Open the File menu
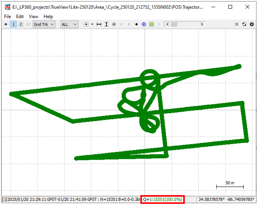This screenshot has height=205, width=258. pos(8,16)
